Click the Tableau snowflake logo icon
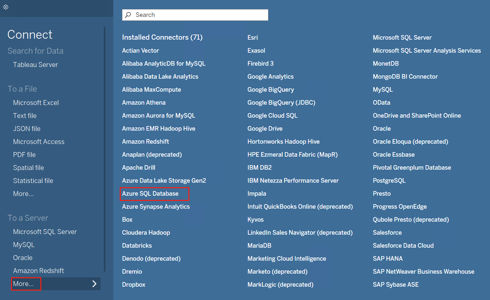Image resolution: width=490 pixels, height=300 pixels. click(6, 7)
